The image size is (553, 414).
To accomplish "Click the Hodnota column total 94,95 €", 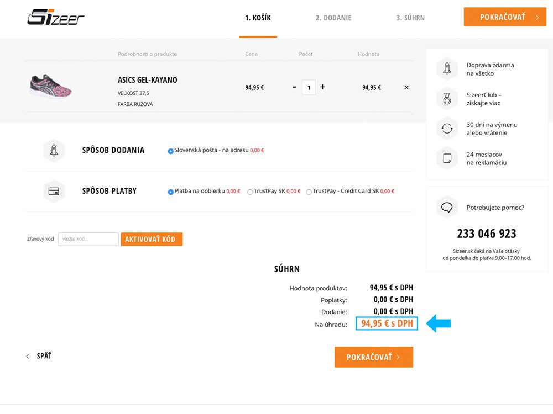I will click(372, 87).
